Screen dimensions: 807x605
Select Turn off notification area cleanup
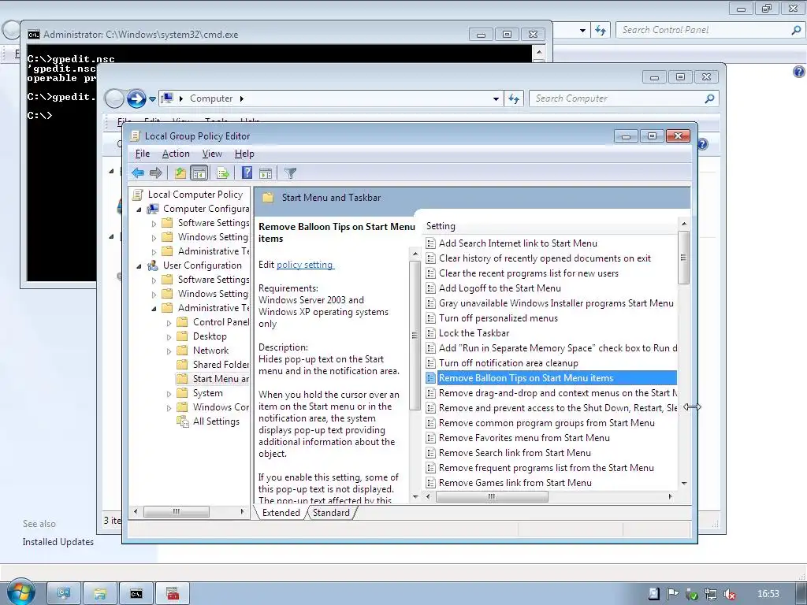point(508,362)
